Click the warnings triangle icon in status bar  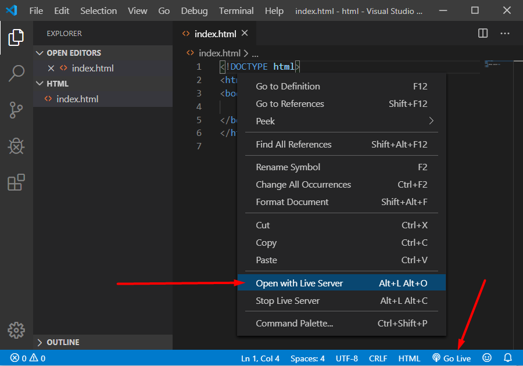click(34, 358)
